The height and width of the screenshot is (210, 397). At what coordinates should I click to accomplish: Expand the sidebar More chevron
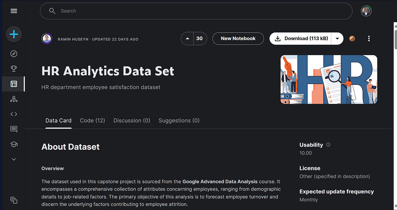[x=14, y=159]
